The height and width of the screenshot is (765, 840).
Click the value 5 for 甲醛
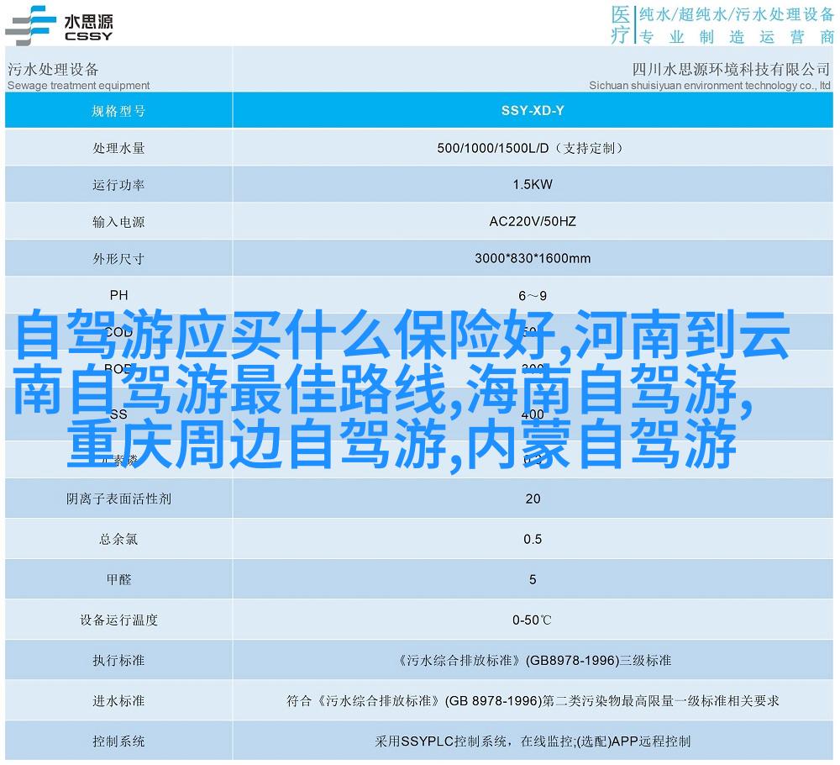(x=533, y=579)
